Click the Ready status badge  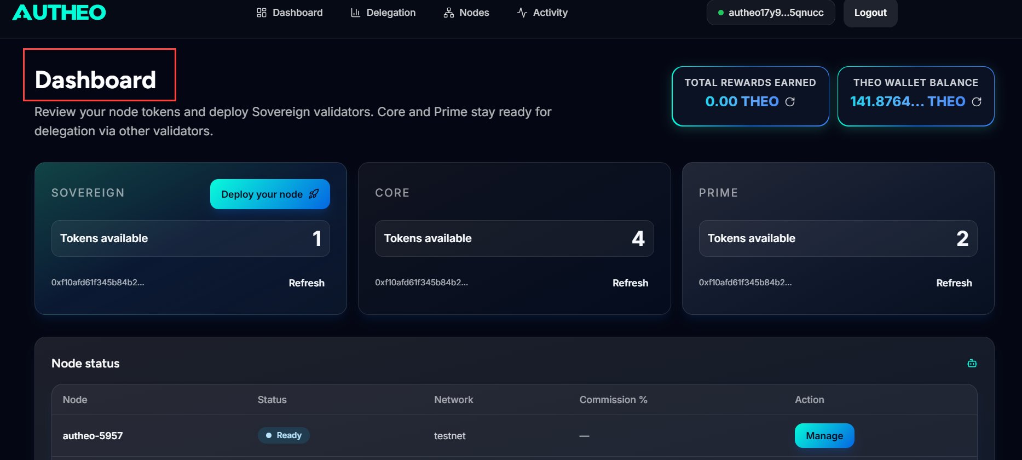(284, 435)
